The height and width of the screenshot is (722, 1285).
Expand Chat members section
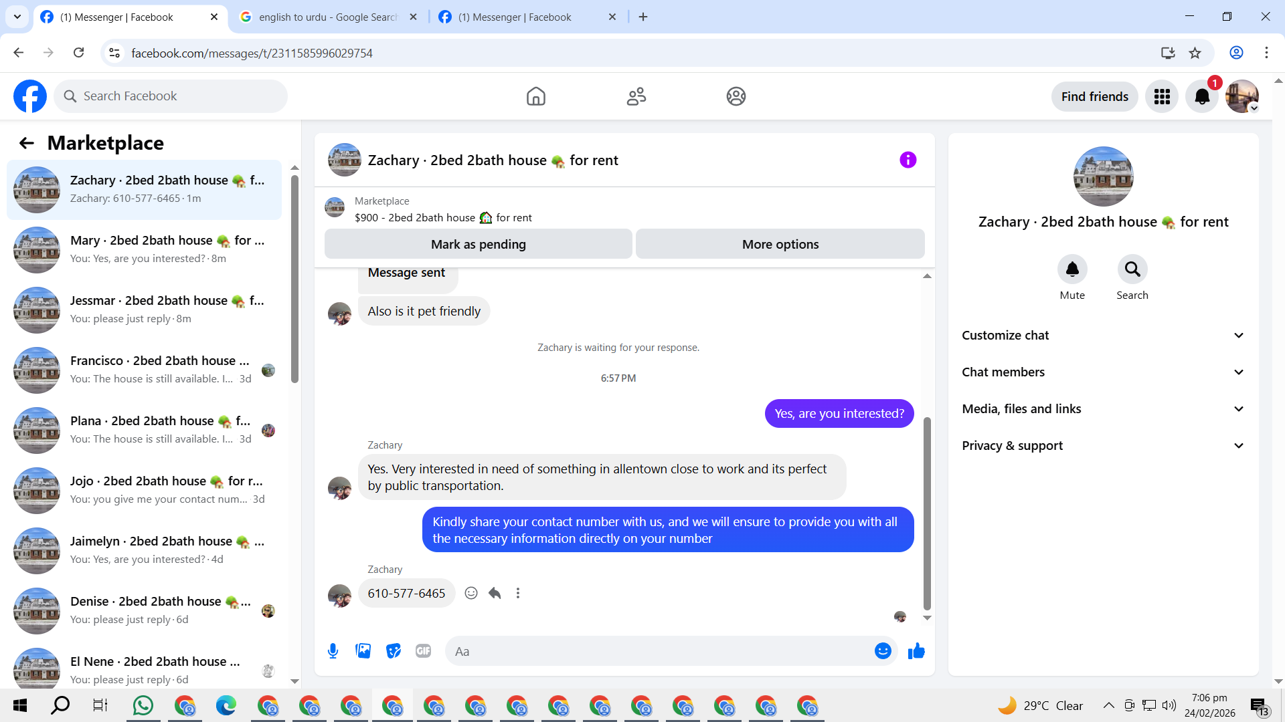coord(1103,372)
